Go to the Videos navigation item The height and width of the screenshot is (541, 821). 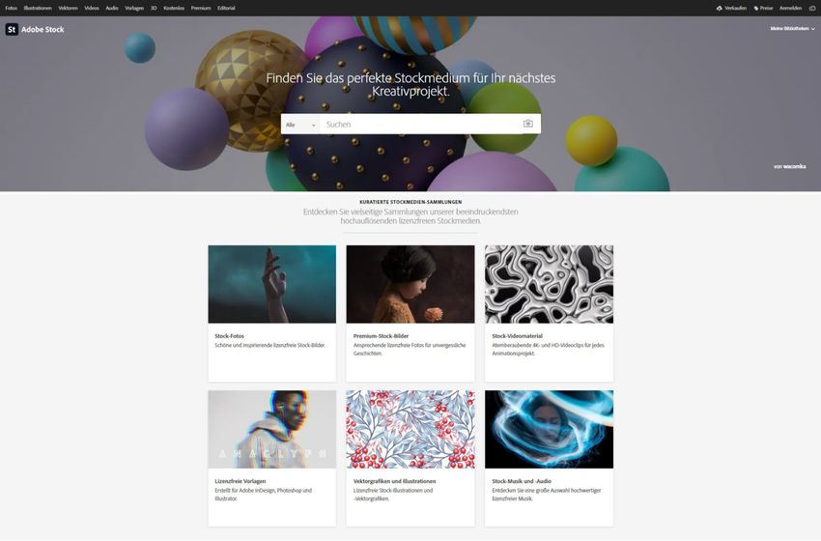(x=92, y=8)
